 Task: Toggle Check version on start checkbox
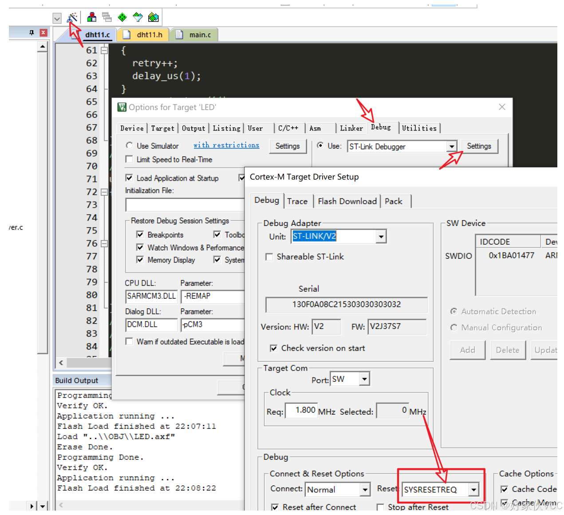coord(274,349)
